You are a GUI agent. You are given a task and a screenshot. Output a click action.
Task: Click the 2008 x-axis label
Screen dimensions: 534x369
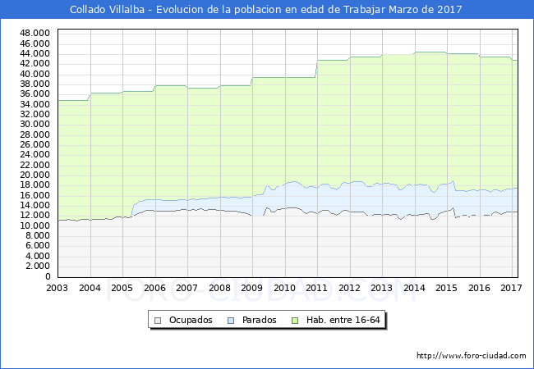point(219,288)
